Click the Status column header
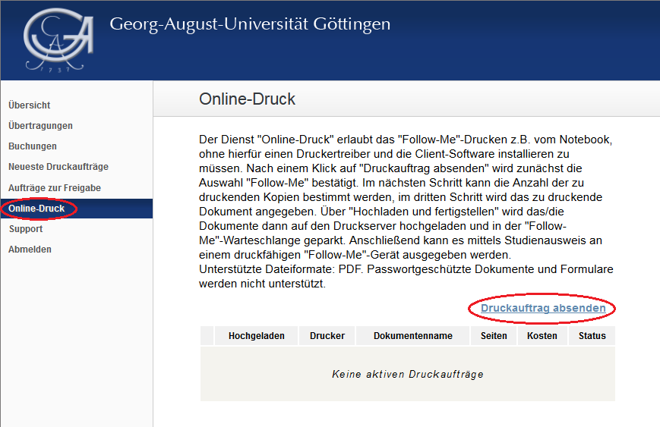Viewport: 660px width, 427px height. pos(592,336)
